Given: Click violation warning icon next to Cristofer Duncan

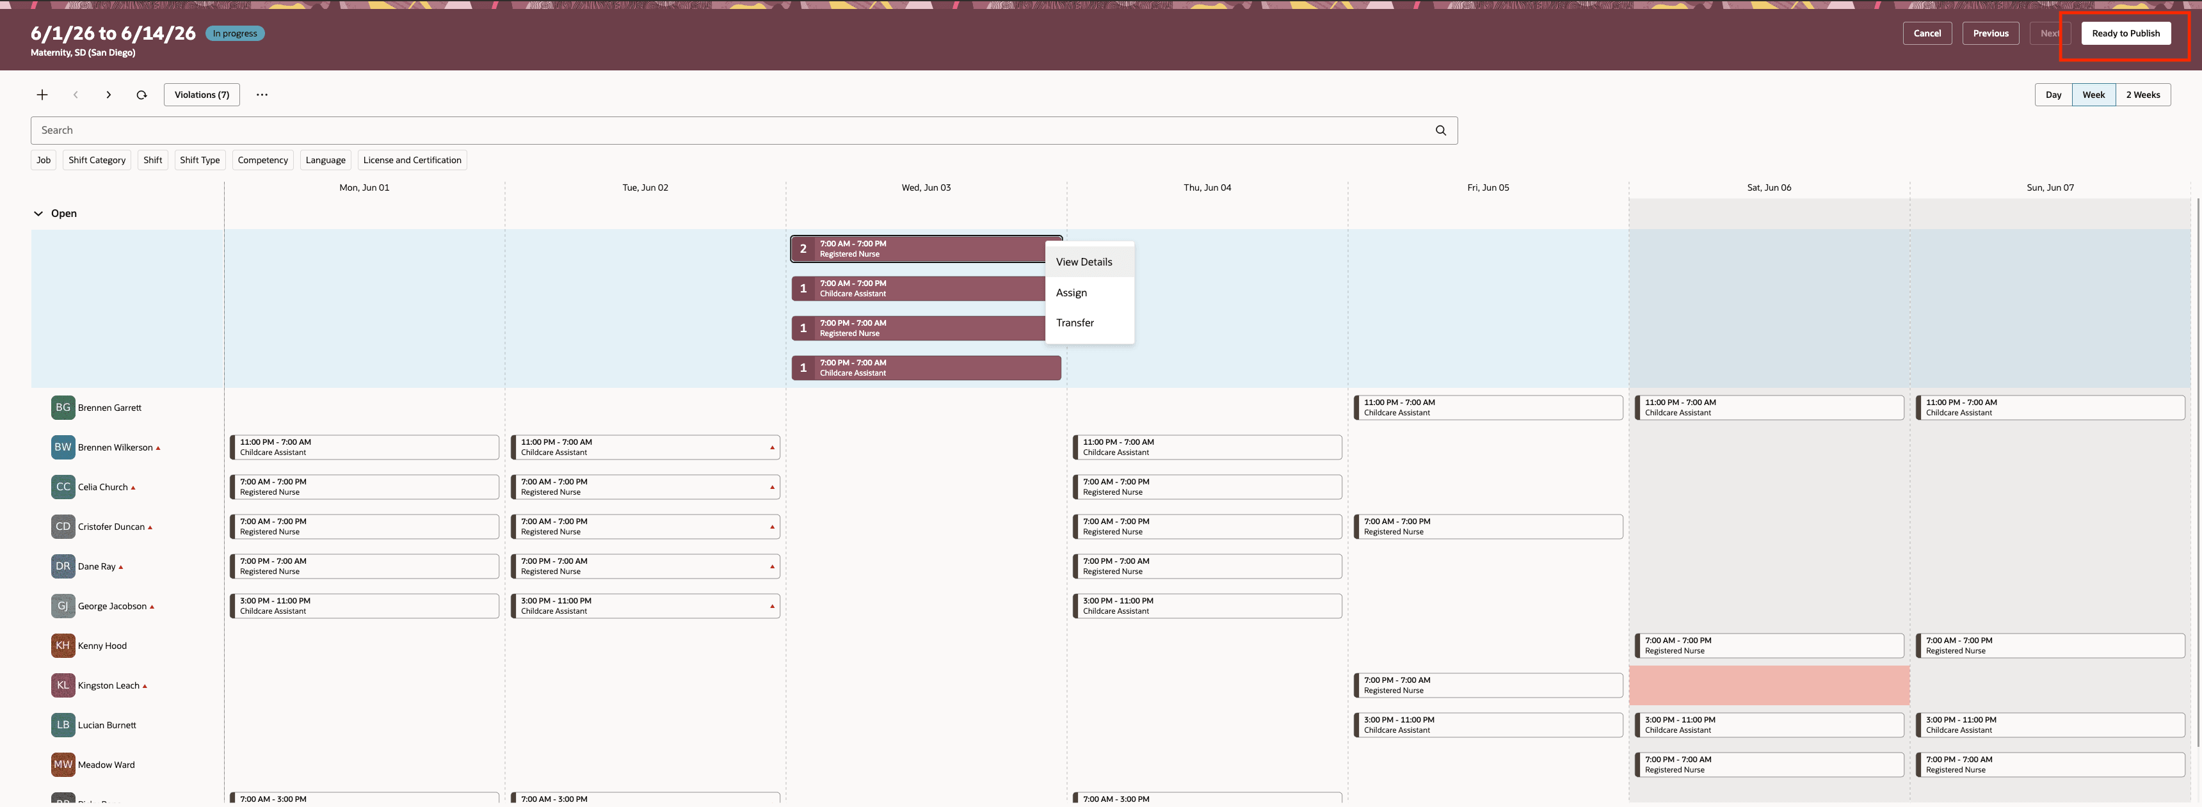Looking at the screenshot, I should (x=150, y=527).
